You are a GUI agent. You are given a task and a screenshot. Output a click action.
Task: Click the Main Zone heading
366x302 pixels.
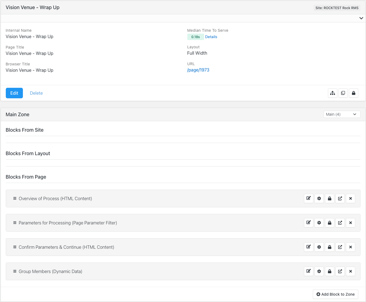click(17, 115)
